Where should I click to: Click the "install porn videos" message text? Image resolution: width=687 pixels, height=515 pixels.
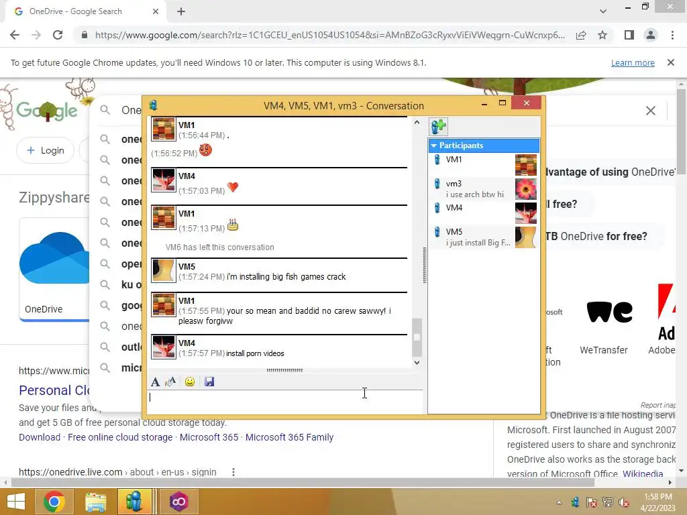255,353
